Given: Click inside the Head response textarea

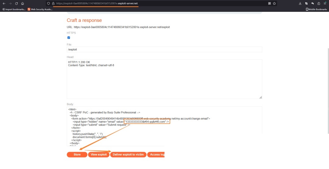Looking at the screenshot, I should point(164,79).
